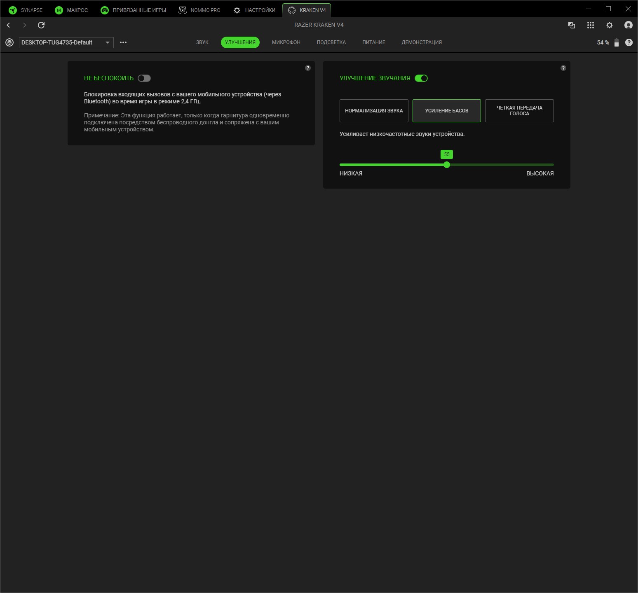The height and width of the screenshot is (593, 638).
Task: Select the Kraken V4 device tab
Action: click(x=307, y=10)
